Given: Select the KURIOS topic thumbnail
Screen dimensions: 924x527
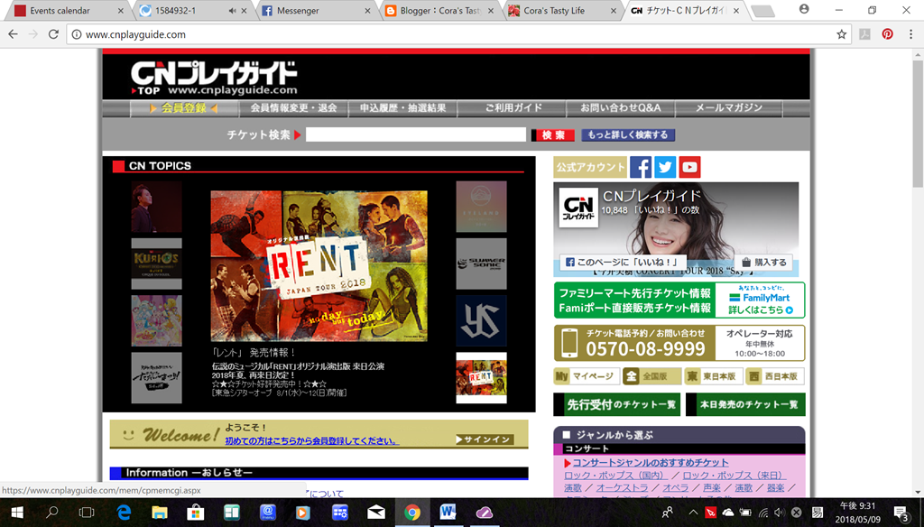Looking at the screenshot, I should [x=157, y=263].
